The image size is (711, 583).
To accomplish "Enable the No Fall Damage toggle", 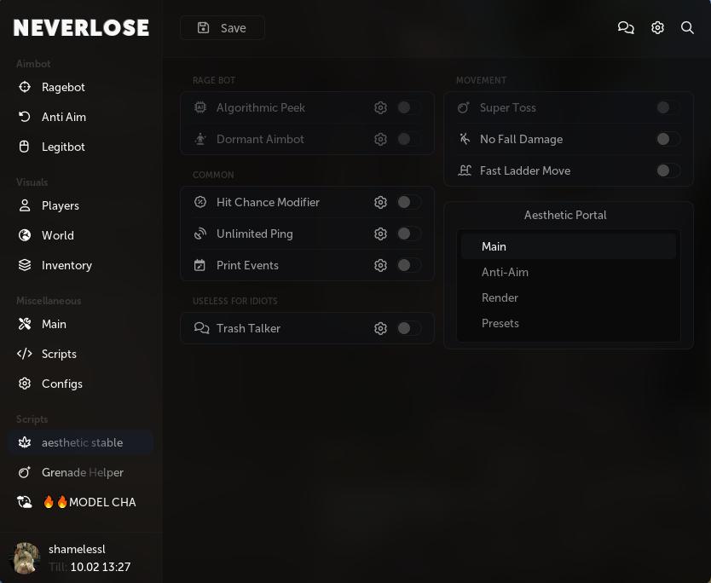I will (668, 139).
